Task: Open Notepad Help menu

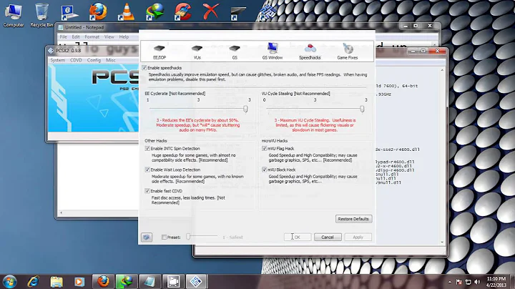Action: pyautogui.click(x=124, y=36)
